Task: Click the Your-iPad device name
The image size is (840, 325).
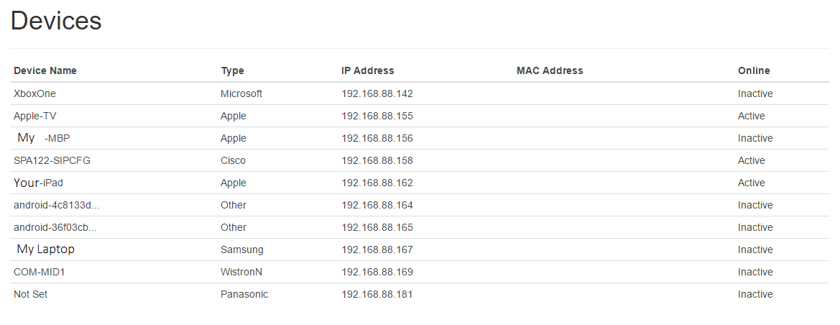Action: (x=39, y=183)
